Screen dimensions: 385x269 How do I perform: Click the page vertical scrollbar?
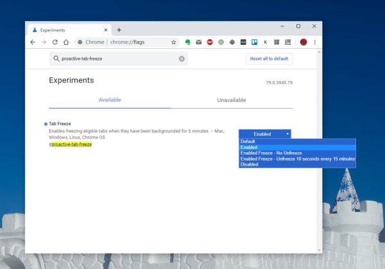pyautogui.click(x=319, y=151)
